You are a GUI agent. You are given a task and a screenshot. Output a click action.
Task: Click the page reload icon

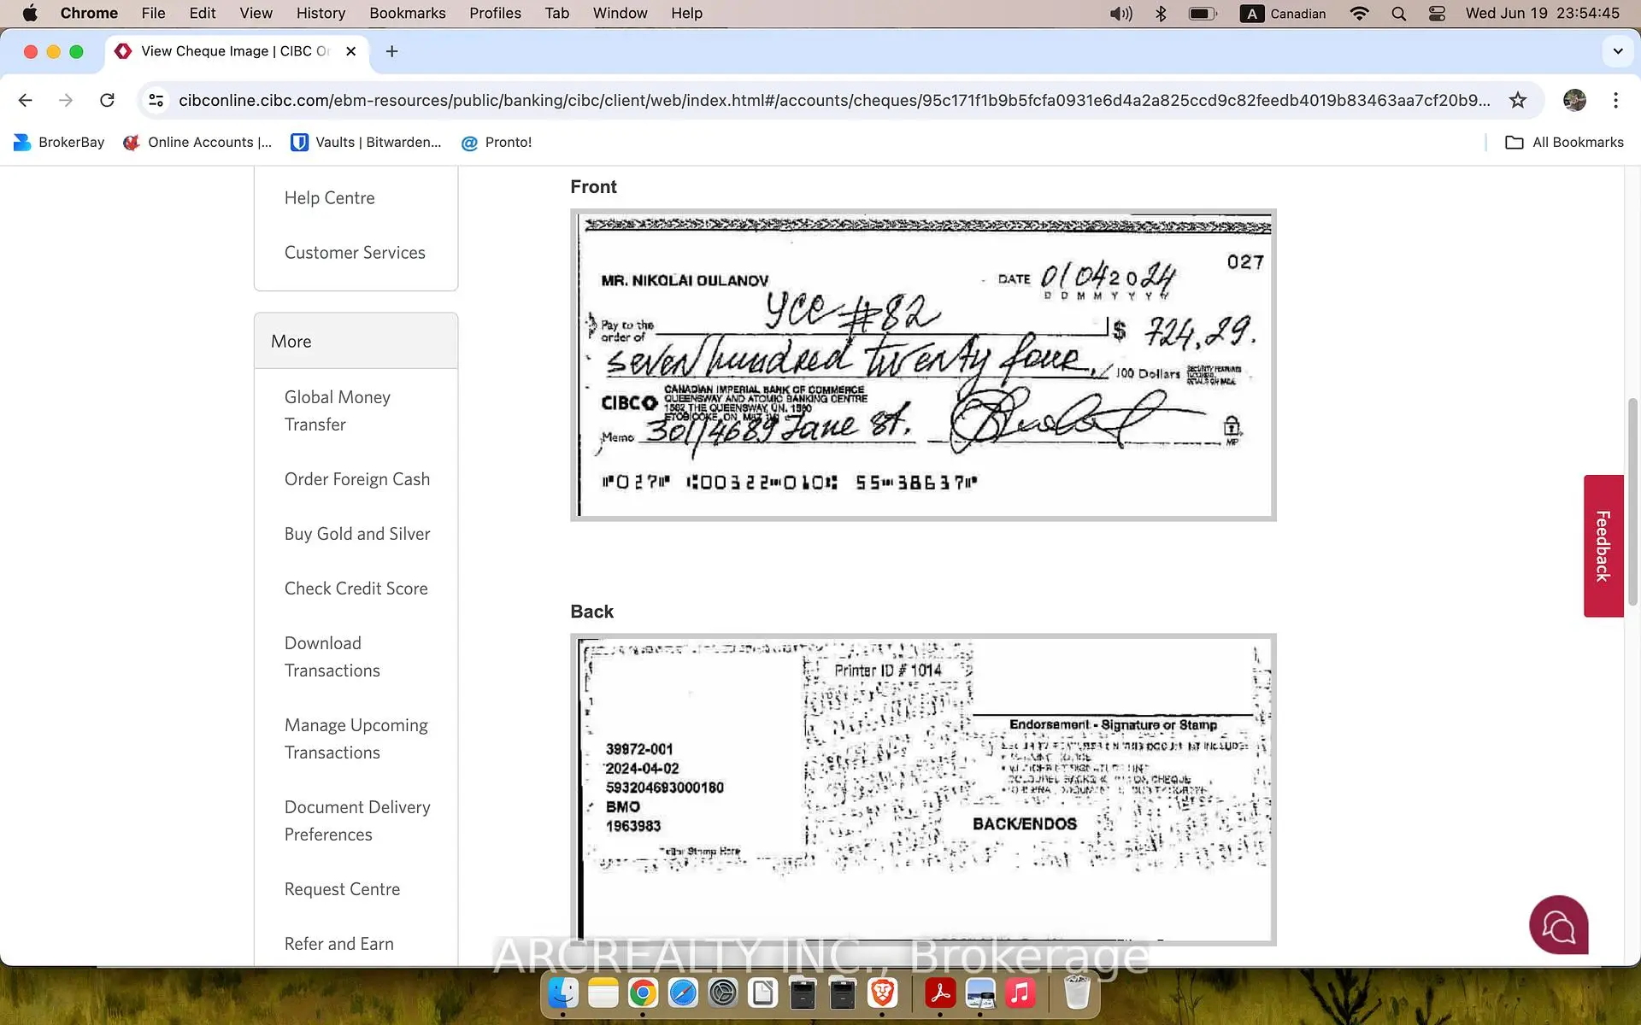click(107, 101)
